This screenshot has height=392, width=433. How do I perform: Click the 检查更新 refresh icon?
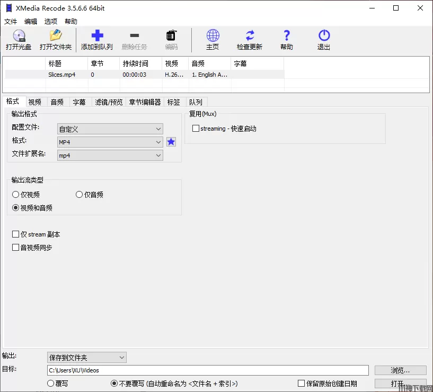tap(250, 36)
